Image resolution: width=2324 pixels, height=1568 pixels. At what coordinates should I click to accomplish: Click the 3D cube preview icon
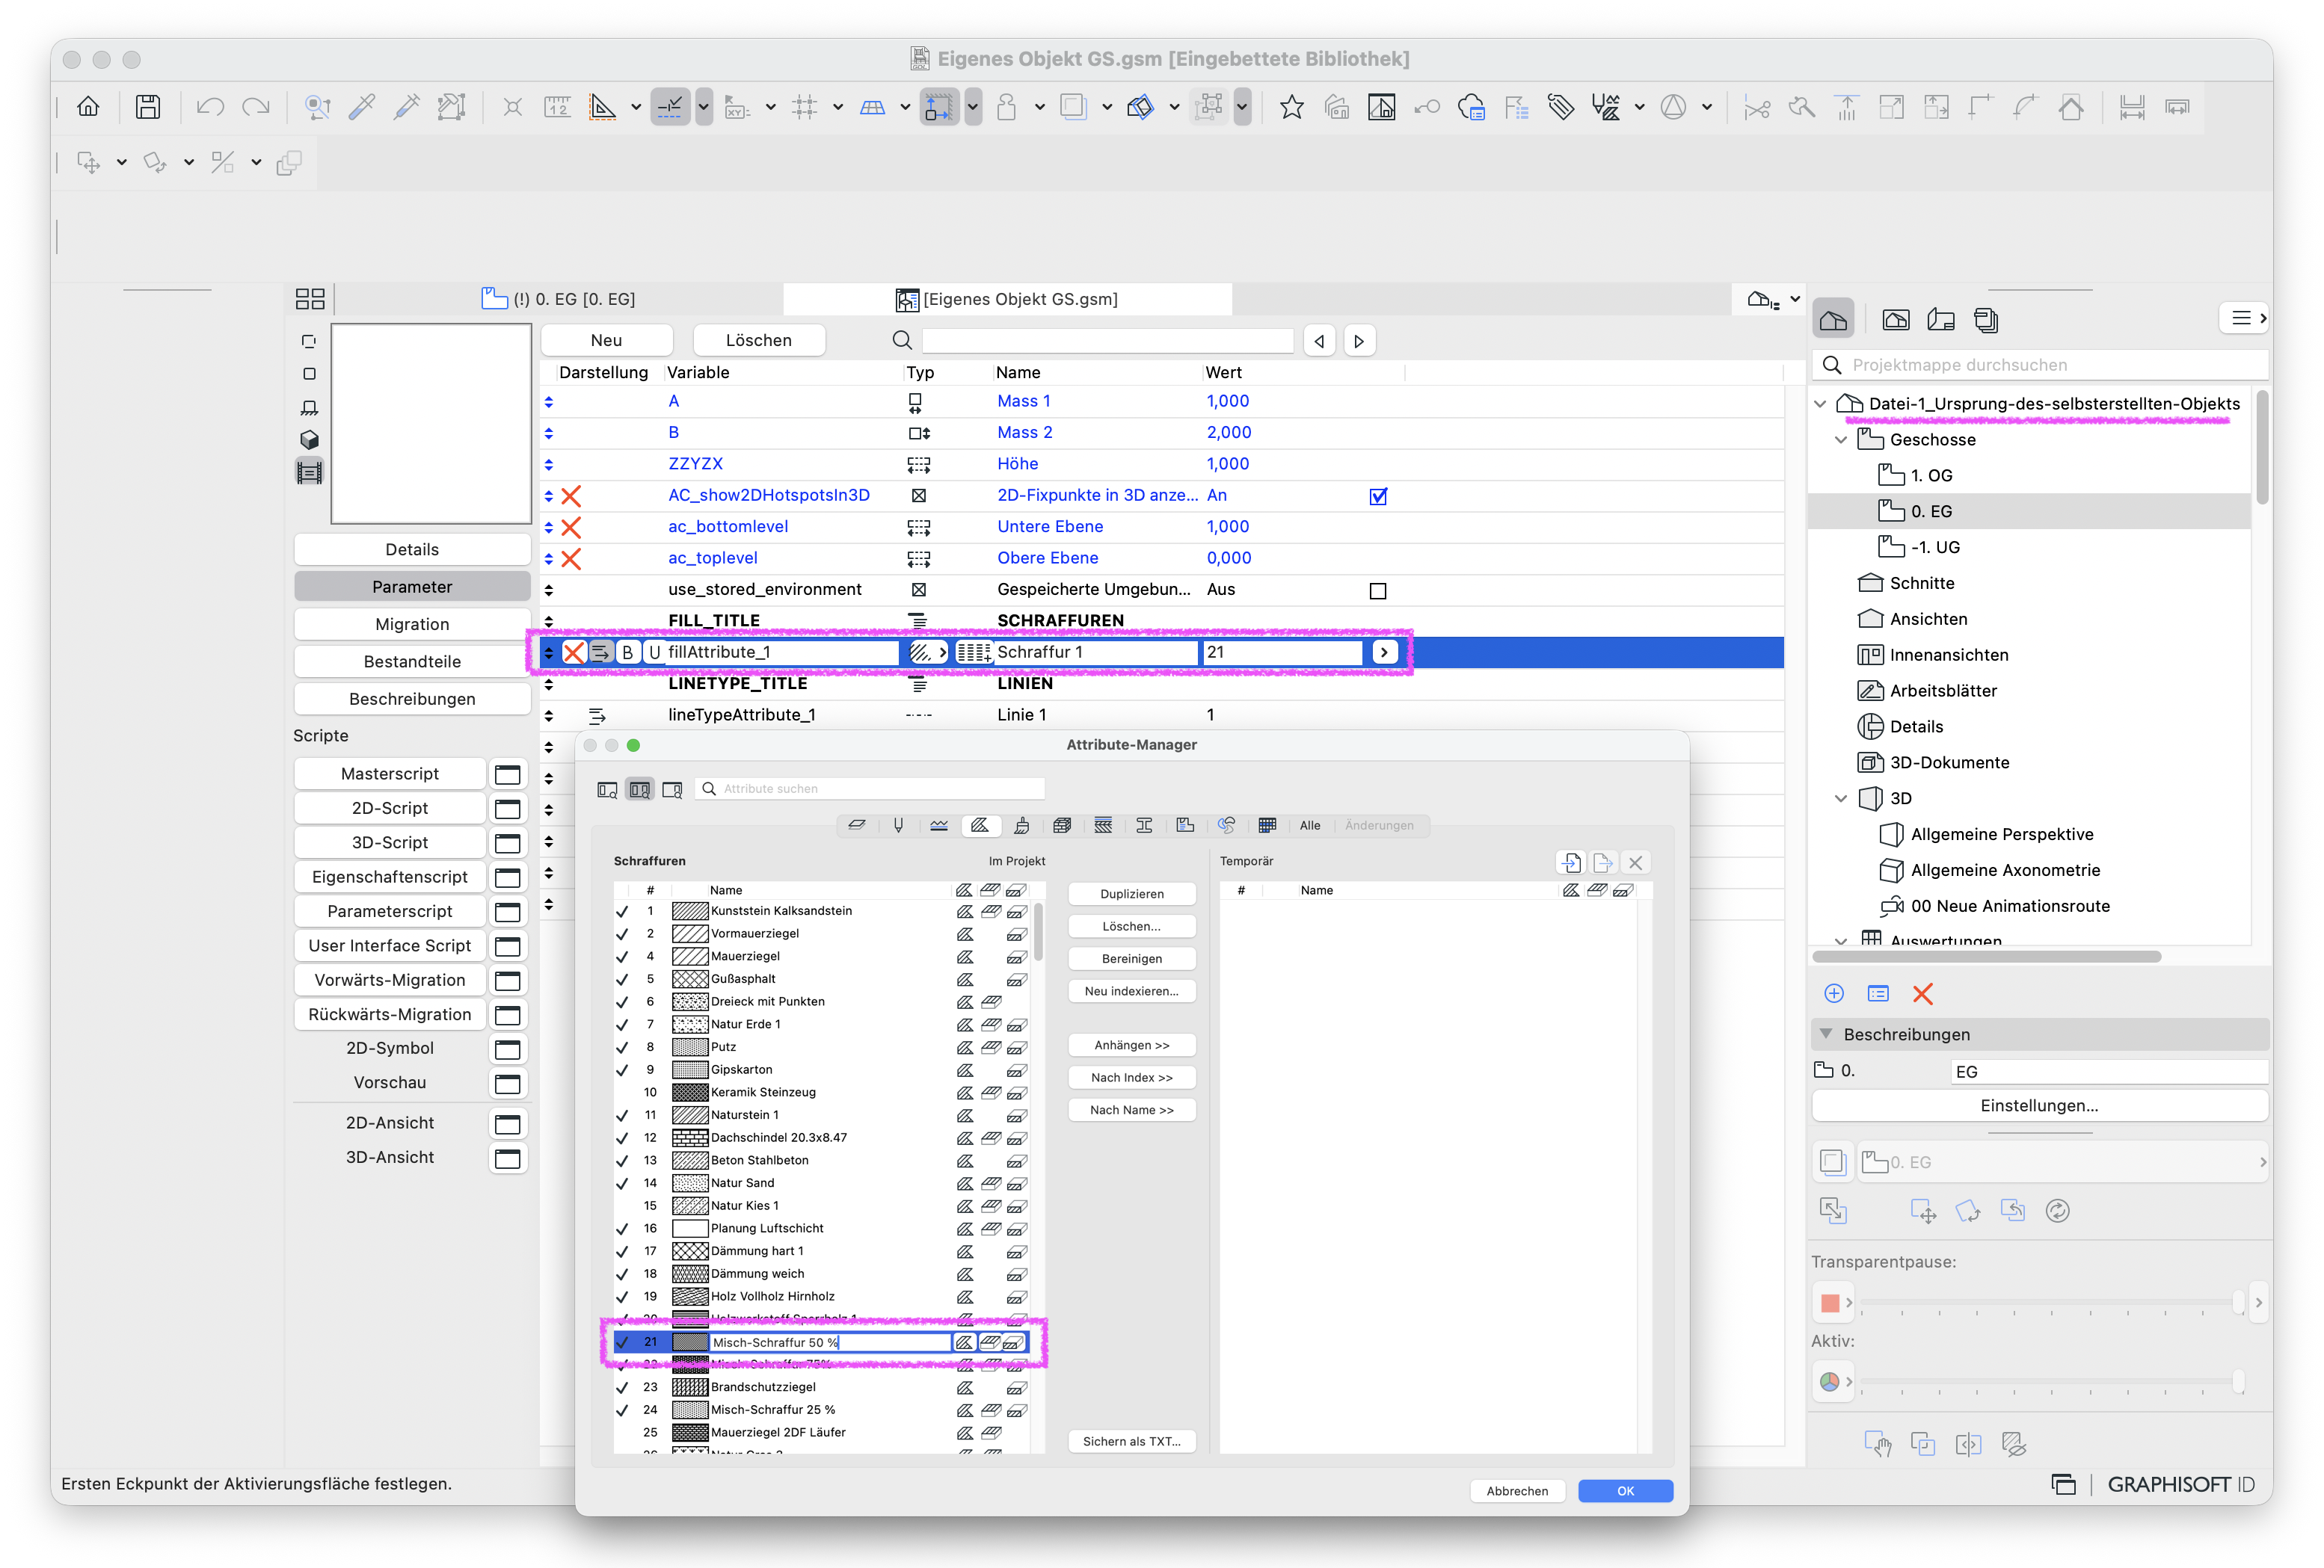(309, 439)
